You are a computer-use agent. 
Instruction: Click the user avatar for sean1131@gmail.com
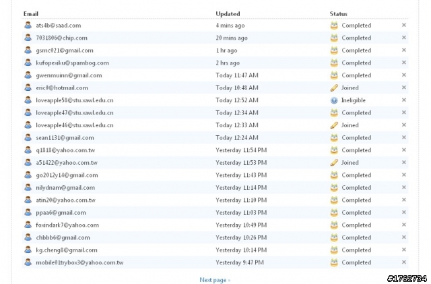tap(28, 137)
